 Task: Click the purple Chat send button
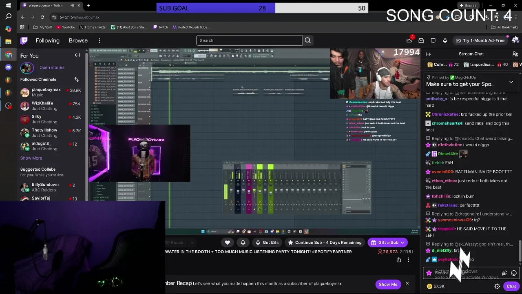point(511,286)
